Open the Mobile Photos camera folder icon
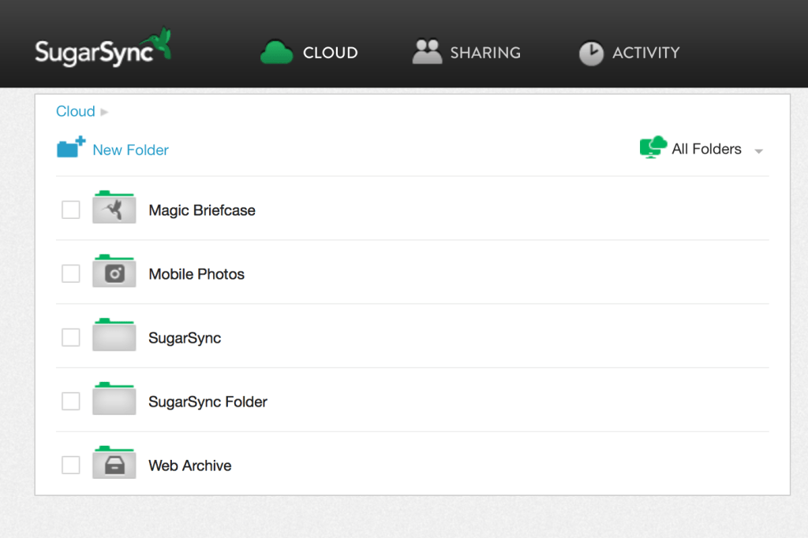The width and height of the screenshot is (808, 538). point(114,273)
